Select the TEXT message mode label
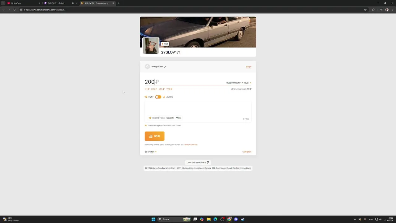Screen dimensions: 396x223 151,97
